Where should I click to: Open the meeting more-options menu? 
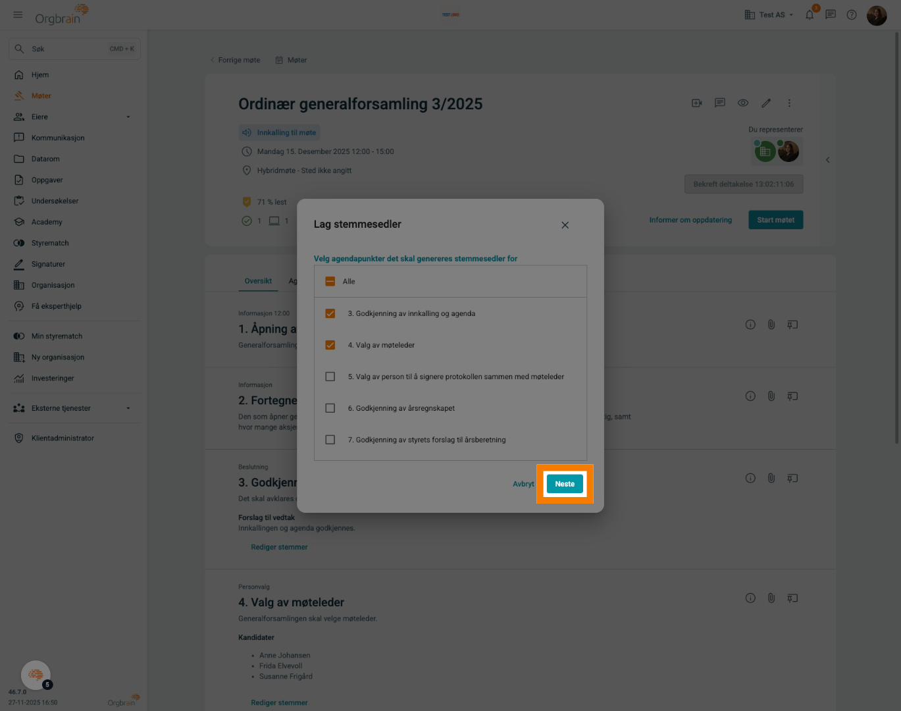tap(789, 103)
